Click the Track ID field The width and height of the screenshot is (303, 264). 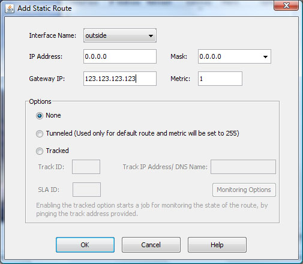[86, 167]
